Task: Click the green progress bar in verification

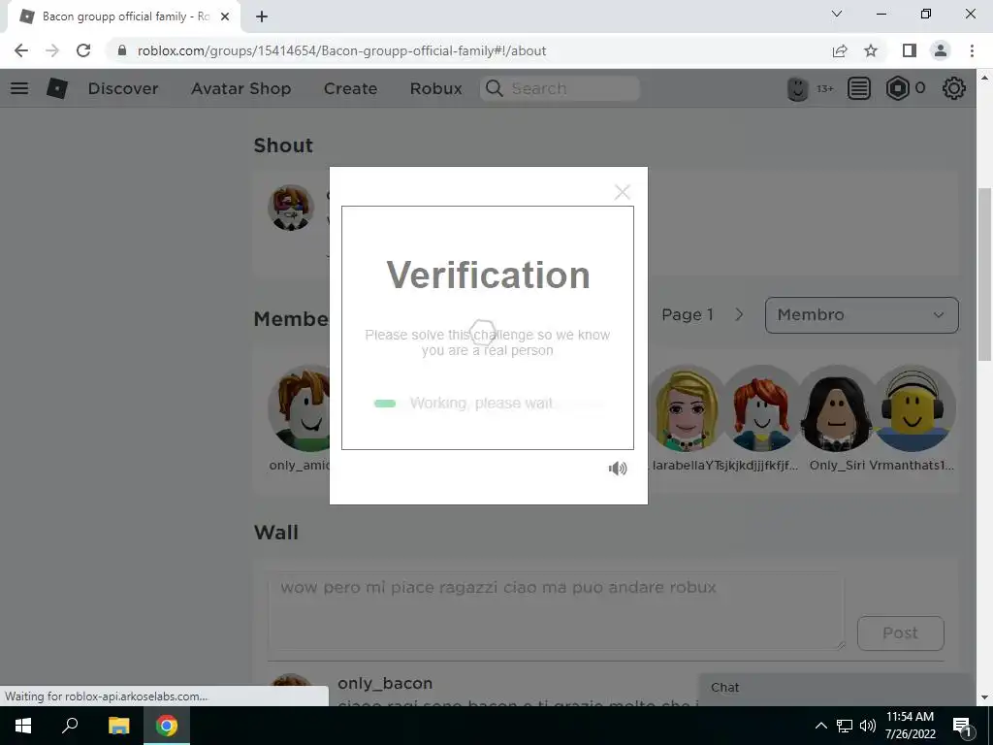Action: tap(385, 404)
